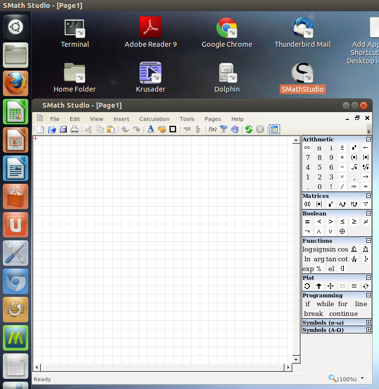379x389 pixels.
Task: Open the Calculation menu
Action: pyautogui.click(x=154, y=119)
